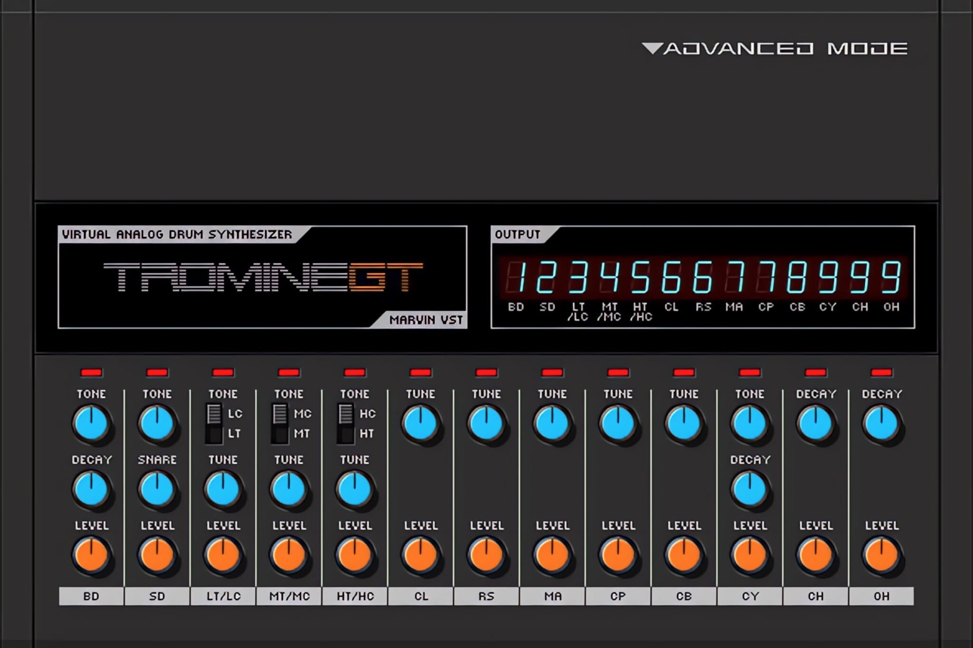Click the CP Level orange knob
This screenshot has height=648, width=973.
(x=618, y=555)
